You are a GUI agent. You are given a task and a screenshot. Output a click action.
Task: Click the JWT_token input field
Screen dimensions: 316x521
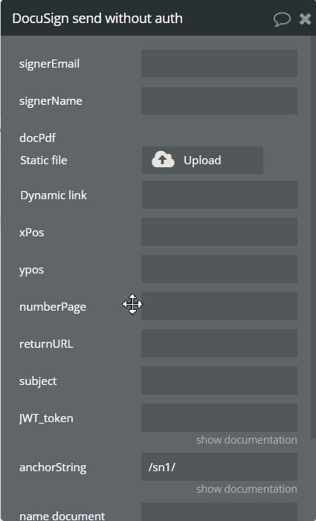click(219, 418)
